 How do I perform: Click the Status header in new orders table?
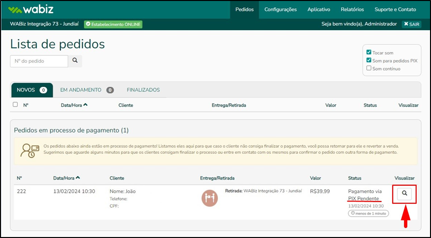pos(370,105)
